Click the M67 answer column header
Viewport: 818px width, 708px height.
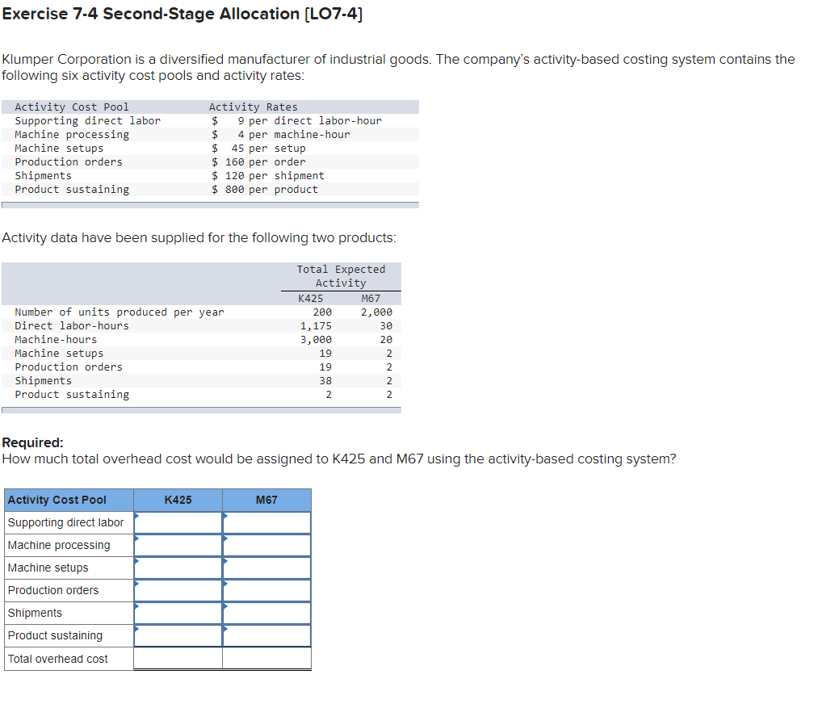click(266, 500)
